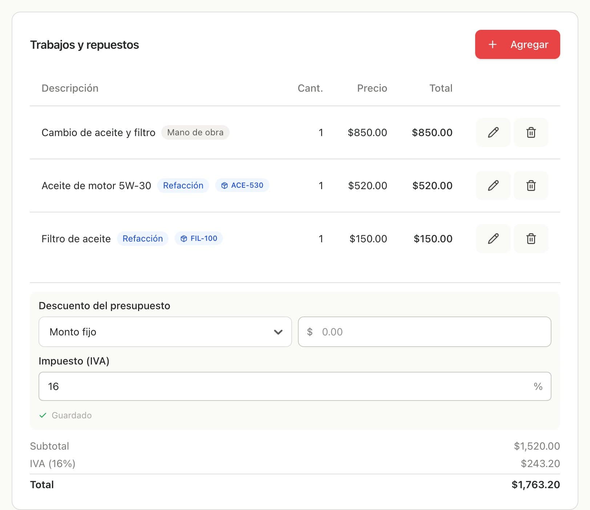Click the Subtotal amount $1,520.00

coord(537,446)
